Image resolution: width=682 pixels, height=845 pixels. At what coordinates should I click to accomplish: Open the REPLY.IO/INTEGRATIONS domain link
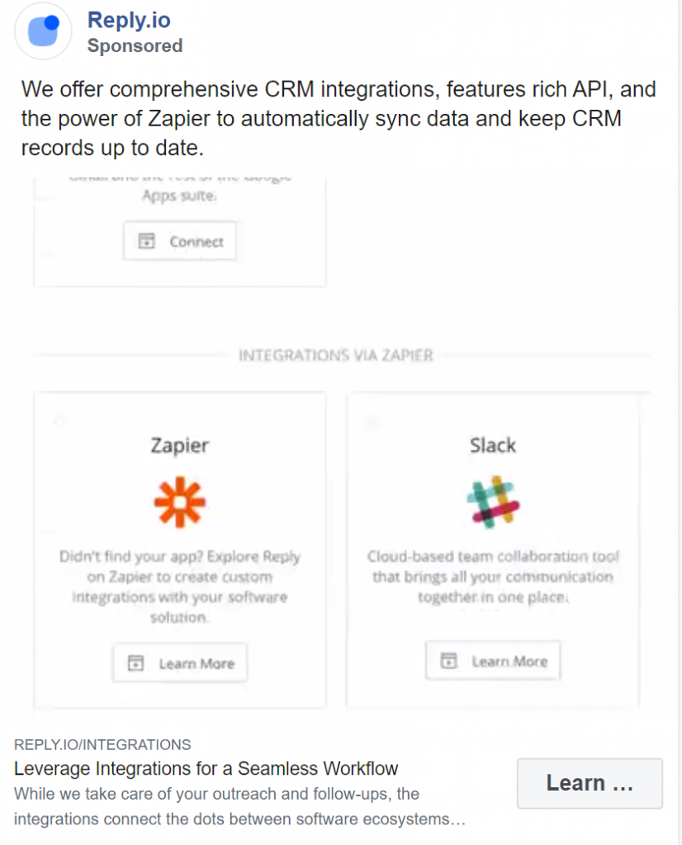(x=102, y=745)
